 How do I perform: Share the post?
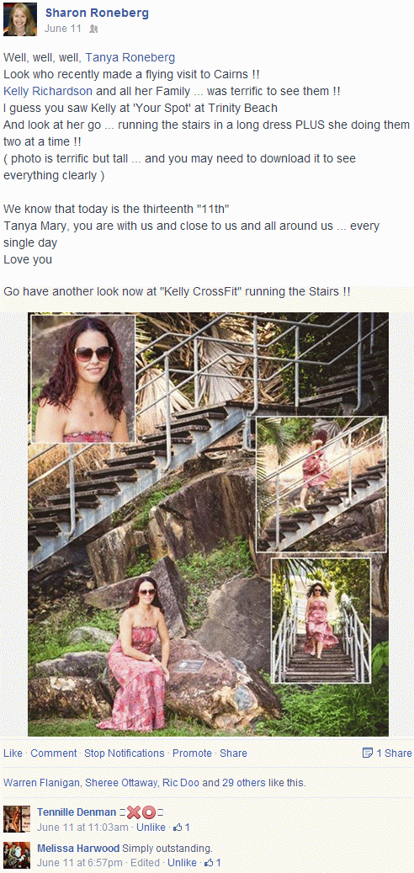tap(233, 753)
